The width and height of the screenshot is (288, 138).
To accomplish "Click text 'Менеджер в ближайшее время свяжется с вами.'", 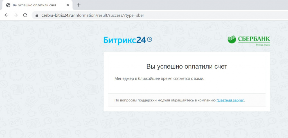I will tap(159, 79).
